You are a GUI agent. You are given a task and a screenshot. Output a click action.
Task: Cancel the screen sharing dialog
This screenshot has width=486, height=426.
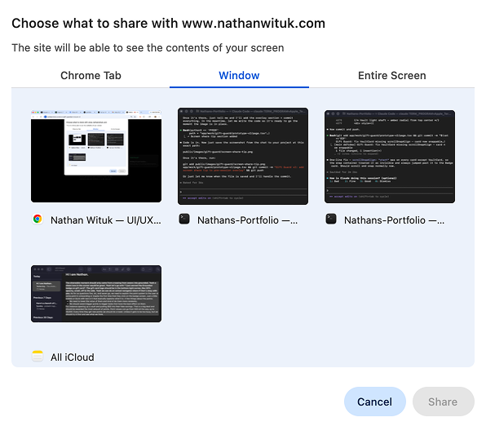pos(375,402)
